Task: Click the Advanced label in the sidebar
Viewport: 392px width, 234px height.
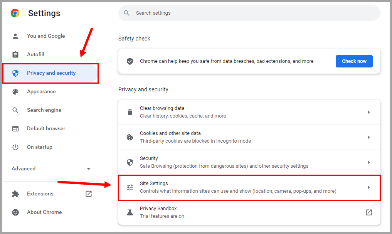Action: point(24,168)
